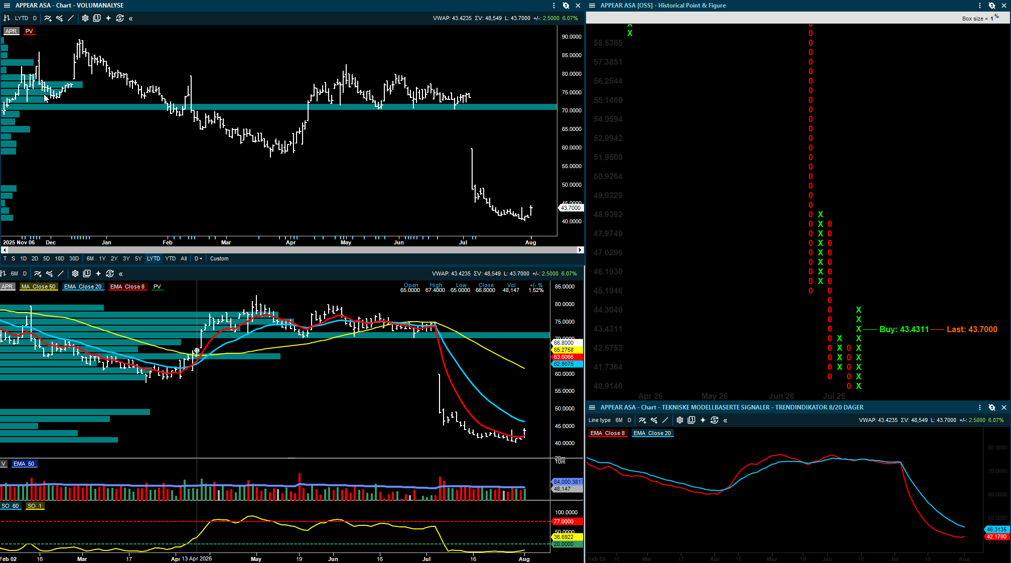Click the 30D period button
This screenshot has height=563, width=1011.
pos(74,258)
